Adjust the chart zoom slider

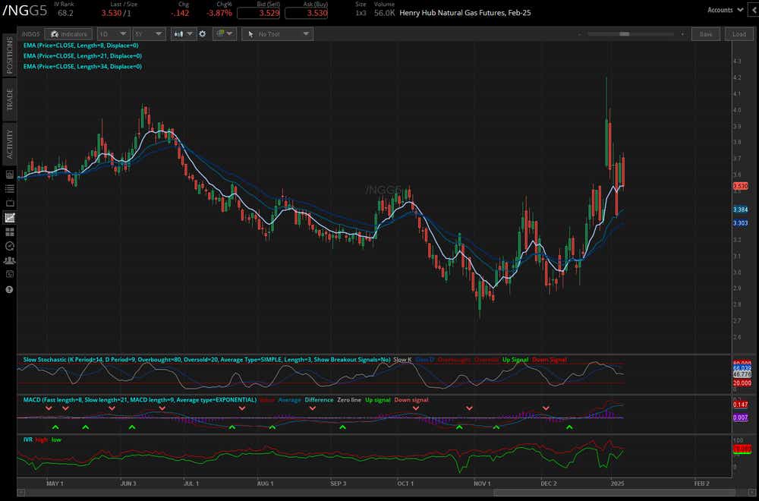point(624,33)
